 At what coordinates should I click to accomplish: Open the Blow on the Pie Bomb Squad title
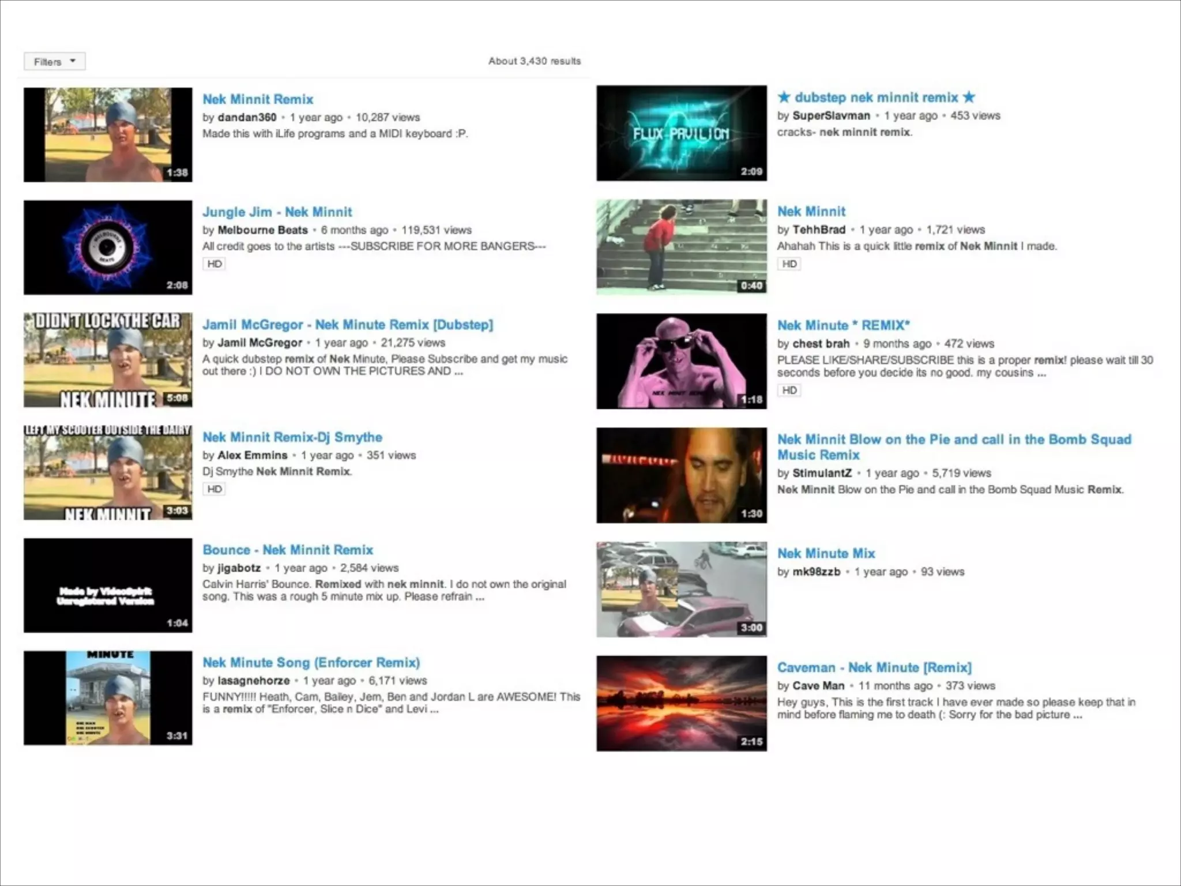[x=953, y=446]
